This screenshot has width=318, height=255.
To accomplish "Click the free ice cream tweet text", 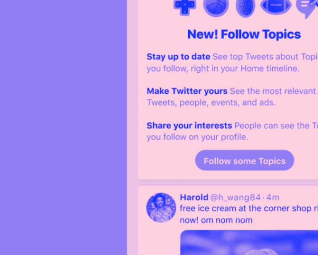I will click(x=248, y=209).
